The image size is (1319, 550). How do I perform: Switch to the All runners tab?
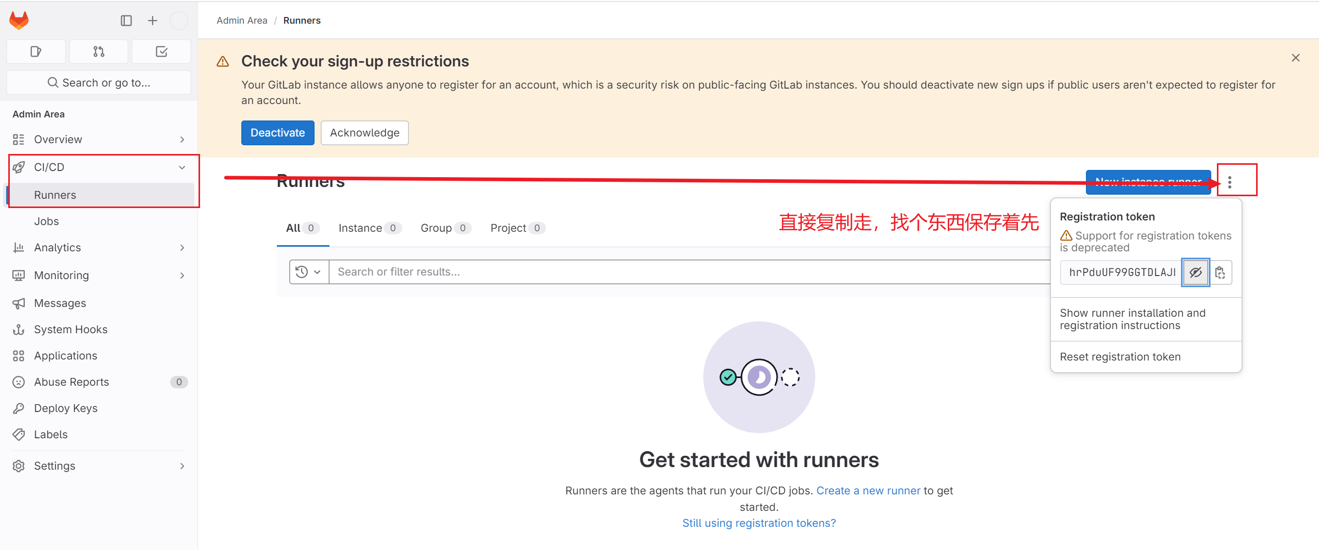[303, 228]
